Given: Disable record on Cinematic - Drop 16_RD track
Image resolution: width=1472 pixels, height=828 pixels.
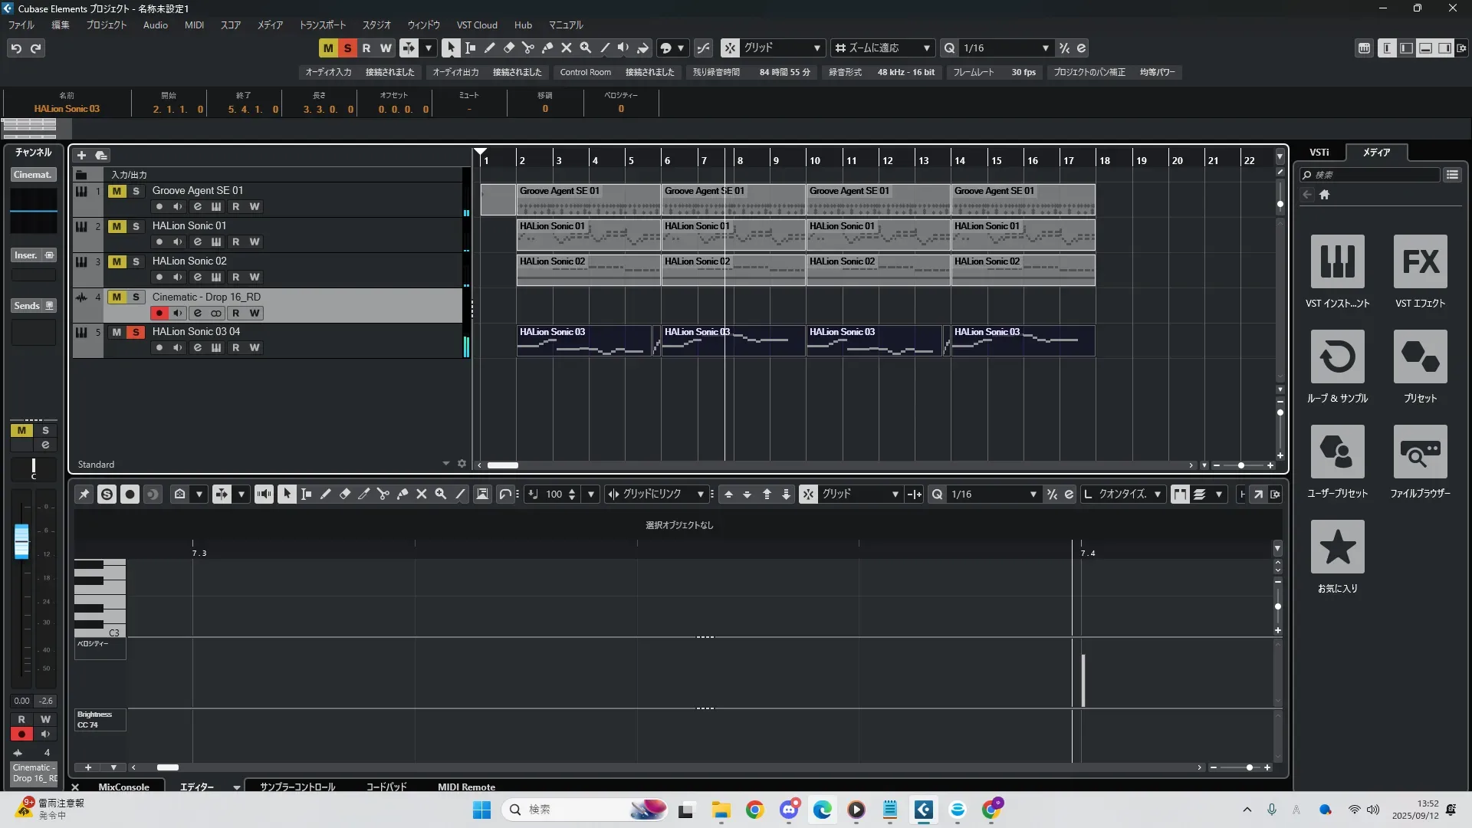Looking at the screenshot, I should (x=159, y=313).
